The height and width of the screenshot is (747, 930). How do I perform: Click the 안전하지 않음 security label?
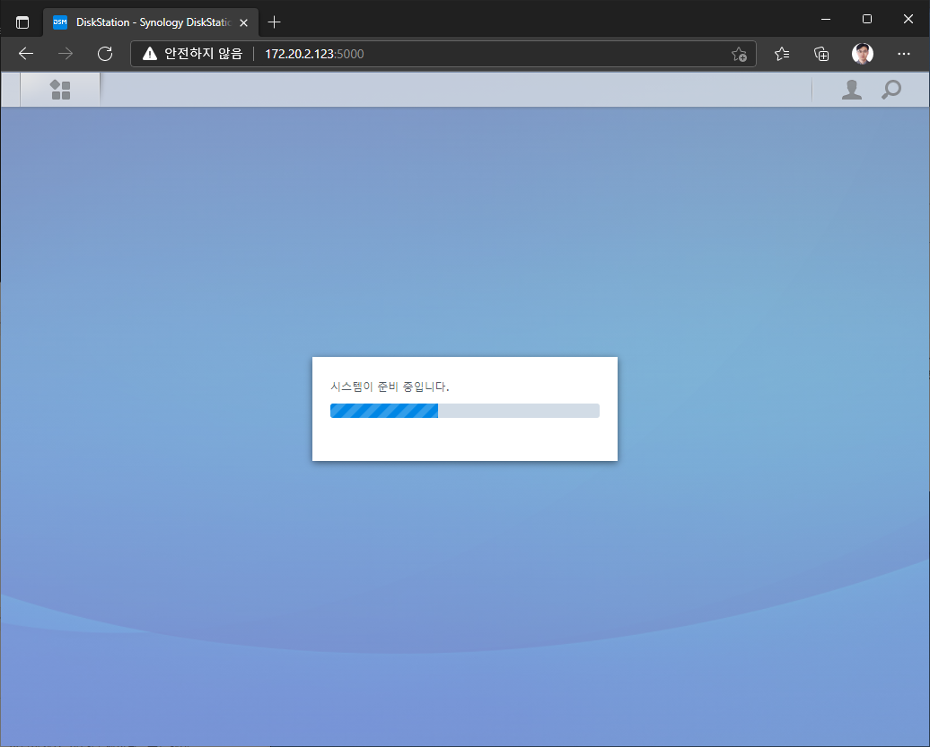coord(204,54)
